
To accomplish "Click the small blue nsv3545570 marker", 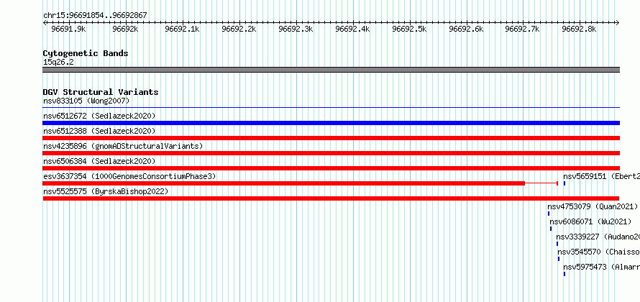I will point(559,259).
